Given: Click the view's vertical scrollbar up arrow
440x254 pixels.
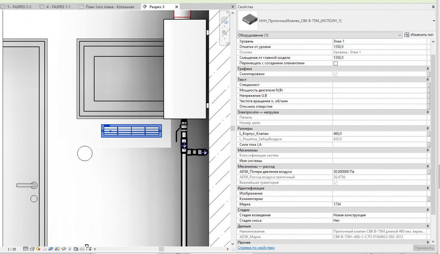Looking at the screenshot, I should [232, 13].
